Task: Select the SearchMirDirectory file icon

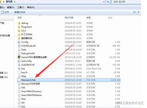Action: point(19,91)
